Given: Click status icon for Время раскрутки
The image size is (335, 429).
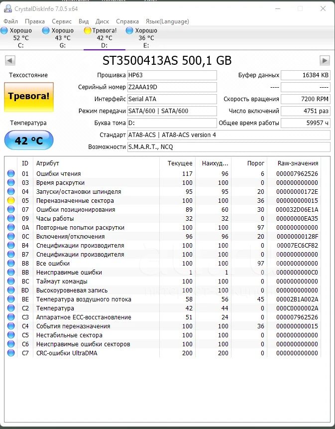Looking at the screenshot, I should click(11, 182).
